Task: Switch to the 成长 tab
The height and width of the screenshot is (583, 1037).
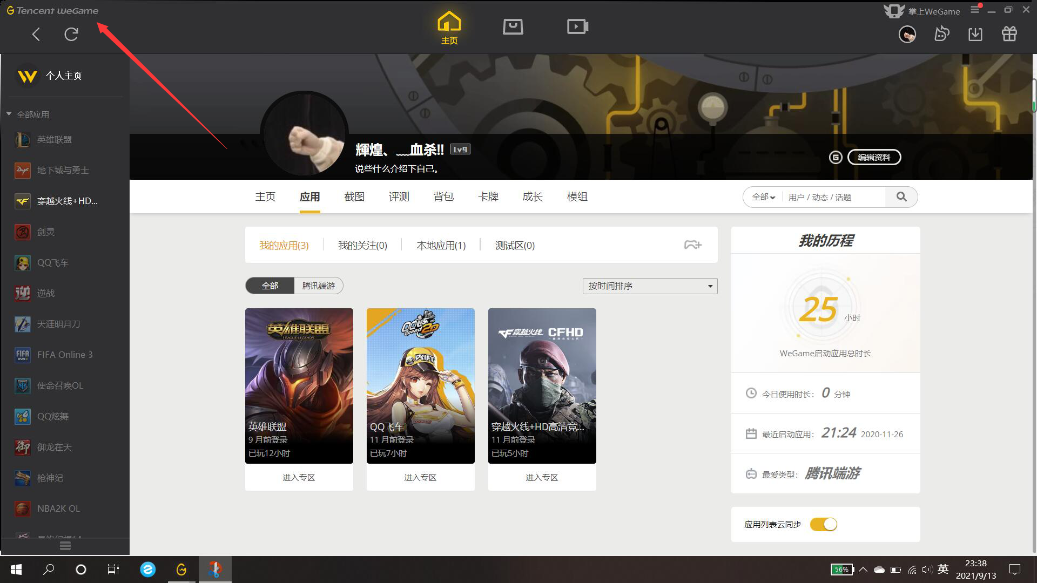Action: (x=533, y=197)
